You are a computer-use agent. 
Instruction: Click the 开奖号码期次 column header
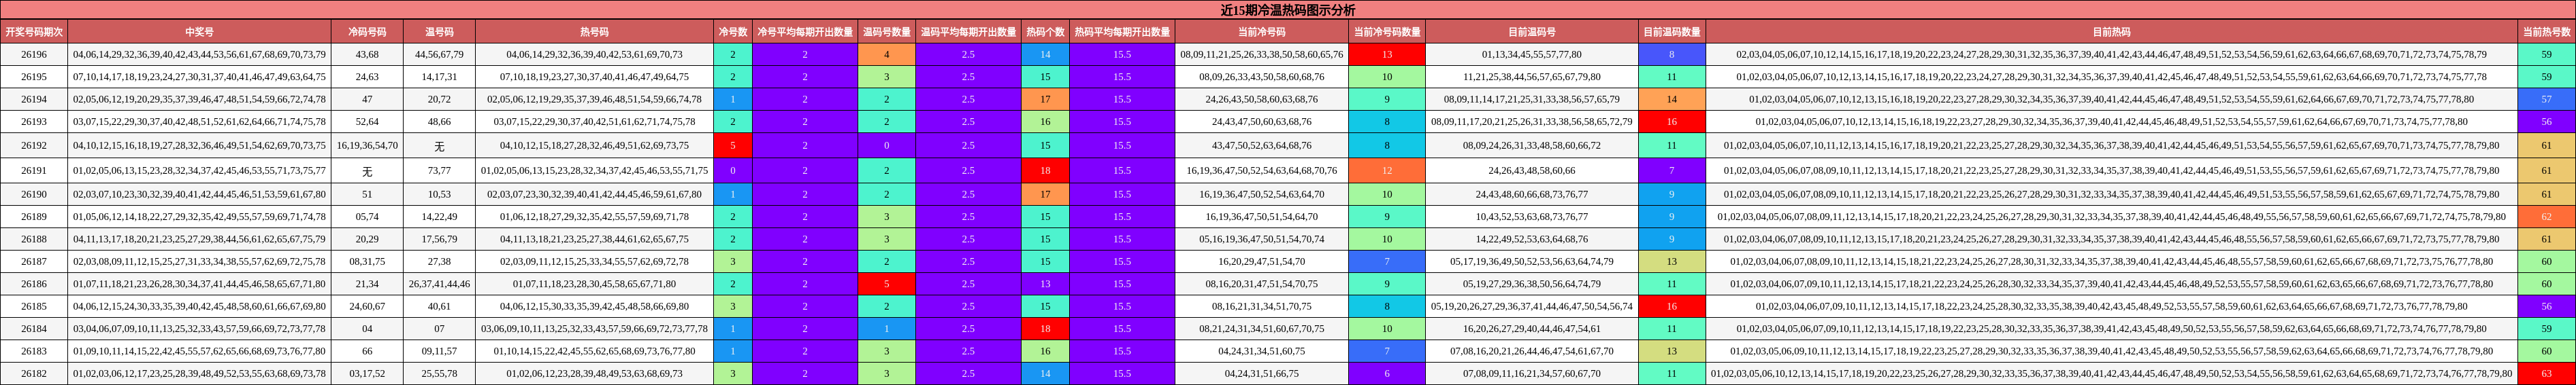click(x=34, y=32)
